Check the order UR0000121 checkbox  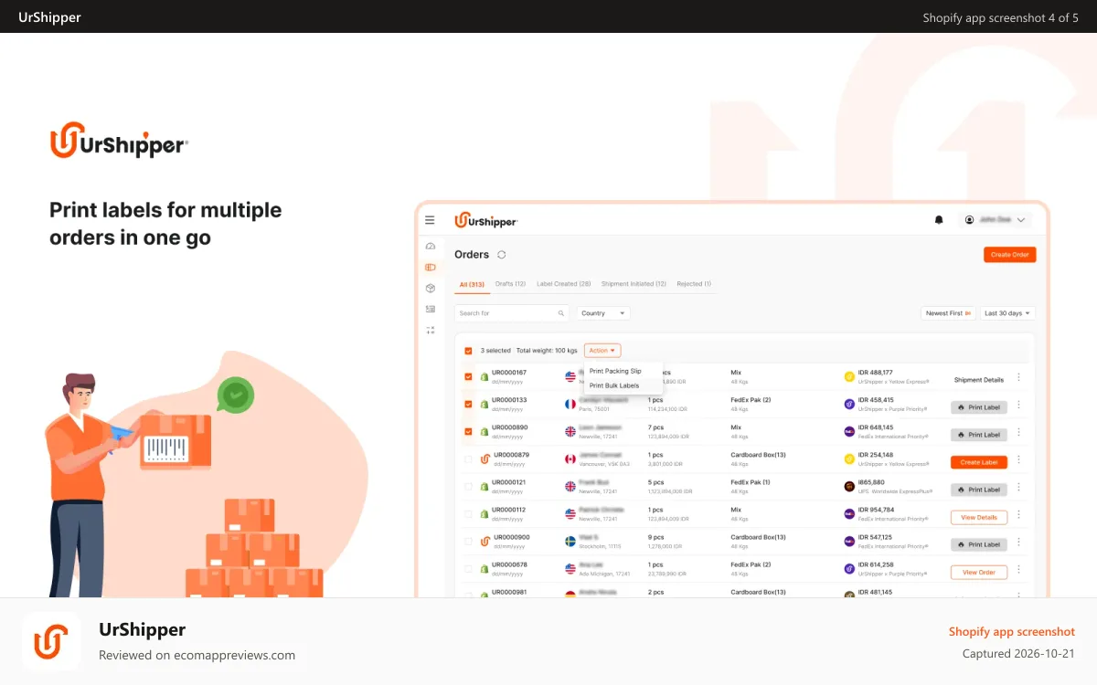(x=468, y=486)
